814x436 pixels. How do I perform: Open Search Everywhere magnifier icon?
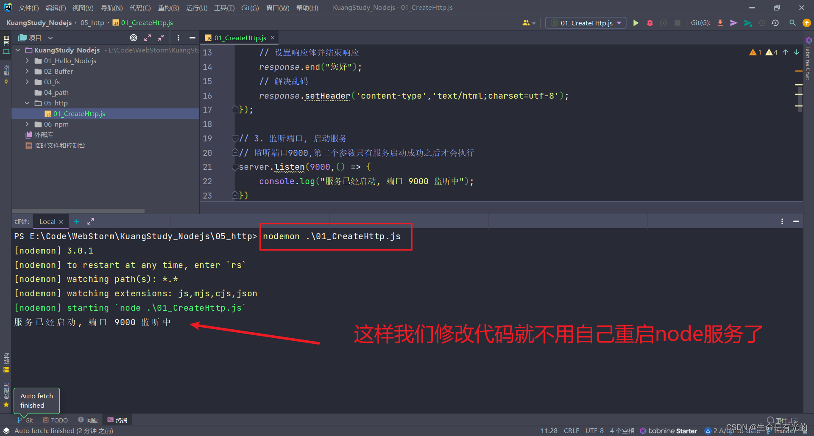tap(792, 23)
